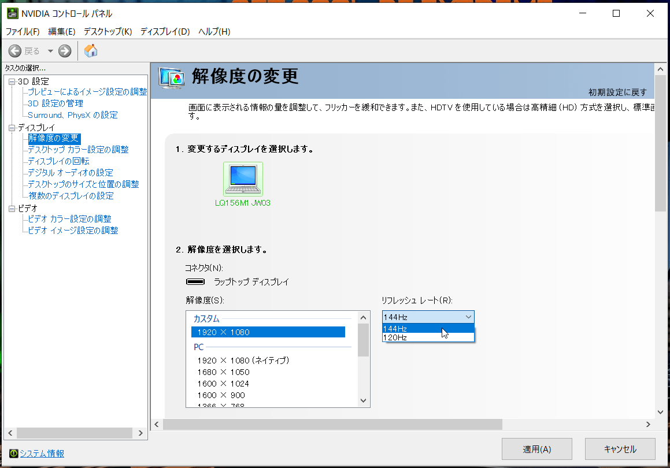Click main panel horizontal scroll right arrow
The height and width of the screenshot is (468, 670).
pyautogui.click(x=648, y=424)
